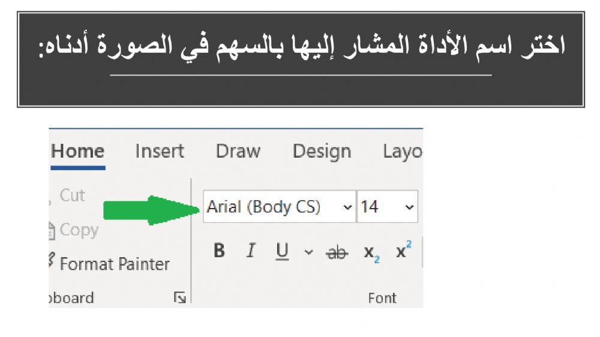Open the underline style dropdown arrow
This screenshot has width=600, height=337.
point(308,252)
